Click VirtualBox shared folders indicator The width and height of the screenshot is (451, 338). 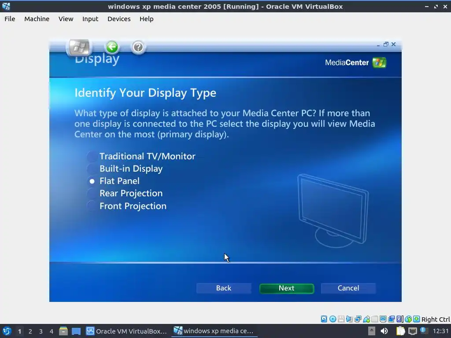[x=374, y=319]
